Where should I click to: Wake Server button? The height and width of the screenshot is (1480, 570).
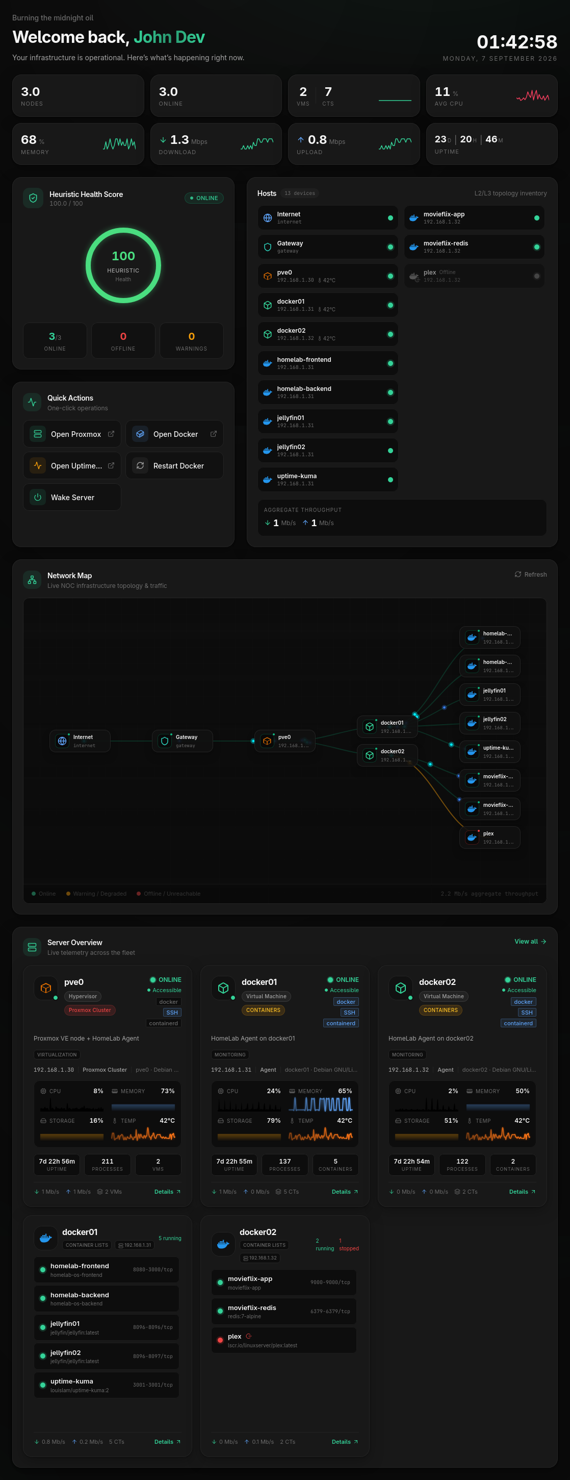point(72,497)
